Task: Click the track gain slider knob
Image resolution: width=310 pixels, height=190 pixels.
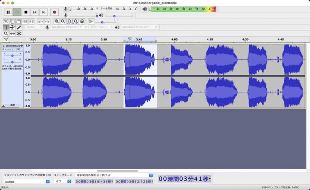Action: pos(13,55)
